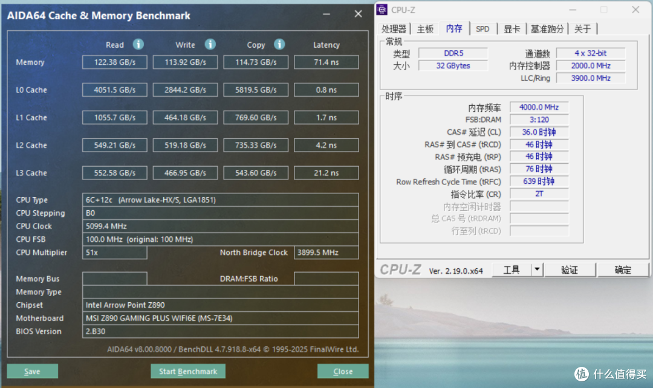This screenshot has height=388, width=653.
Task: Click the empty DRAM:FSB Ratio field
Action: pyautogui.click(x=326, y=279)
